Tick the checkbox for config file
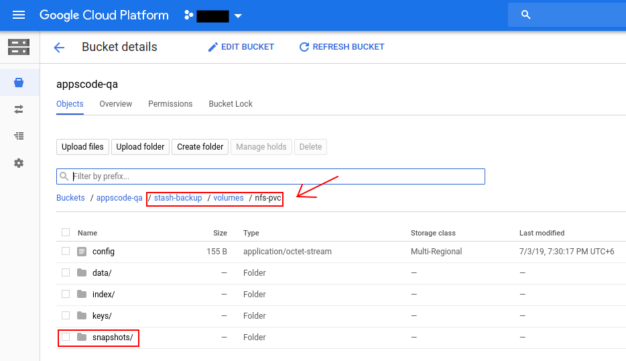Viewport: 626px width, 361px height. click(66, 251)
